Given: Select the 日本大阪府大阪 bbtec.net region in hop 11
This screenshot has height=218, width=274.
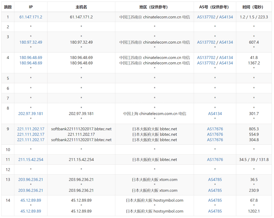Looking at the screenshot, I should click(x=155, y=160).
